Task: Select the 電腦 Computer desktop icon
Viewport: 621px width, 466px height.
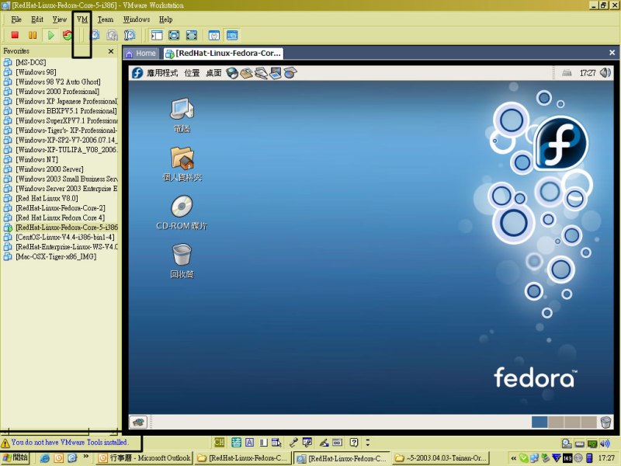Action: pyautogui.click(x=182, y=115)
